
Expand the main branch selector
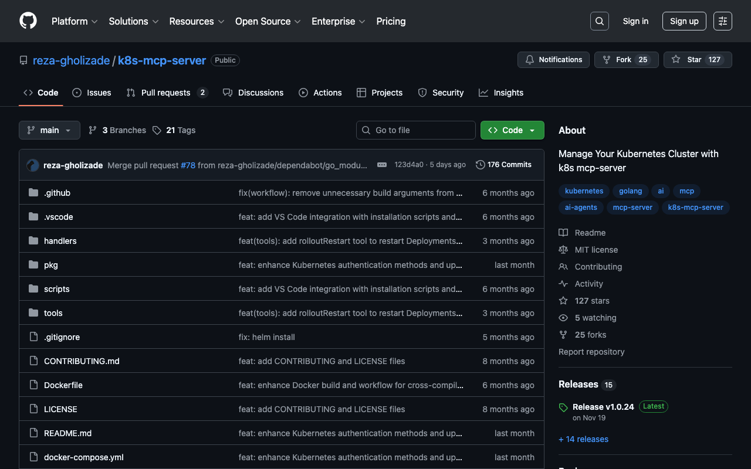tap(49, 130)
